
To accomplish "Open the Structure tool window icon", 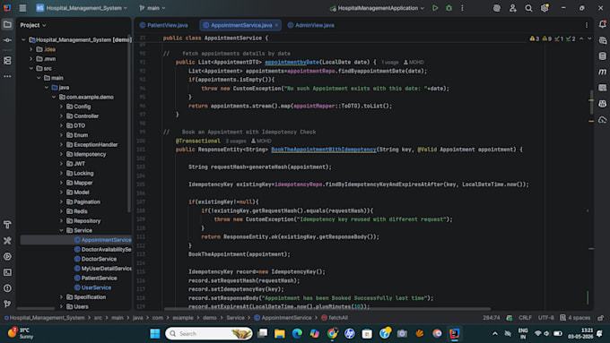I will click(7, 60).
